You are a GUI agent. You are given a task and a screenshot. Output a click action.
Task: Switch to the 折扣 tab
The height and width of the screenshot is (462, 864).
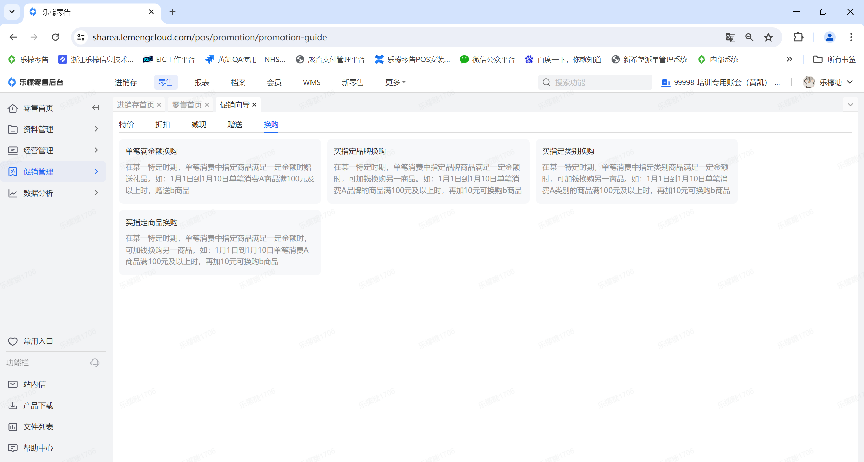click(x=163, y=125)
